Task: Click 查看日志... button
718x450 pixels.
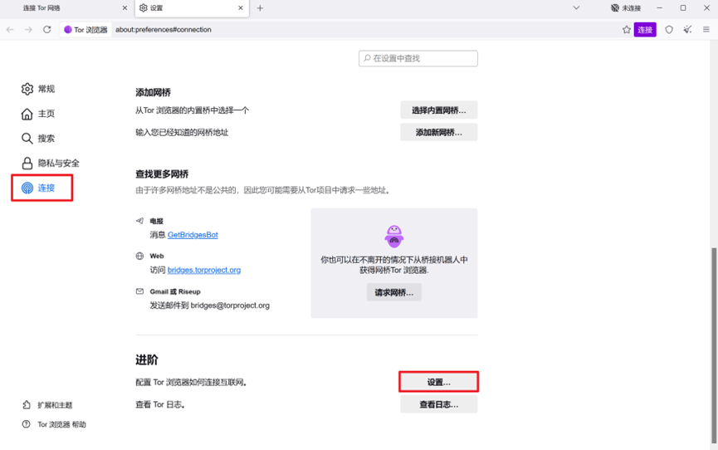Action: (x=438, y=404)
